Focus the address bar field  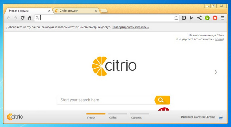(107, 18)
